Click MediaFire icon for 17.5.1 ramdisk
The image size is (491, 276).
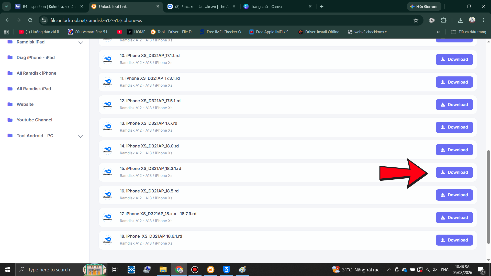click(107, 105)
